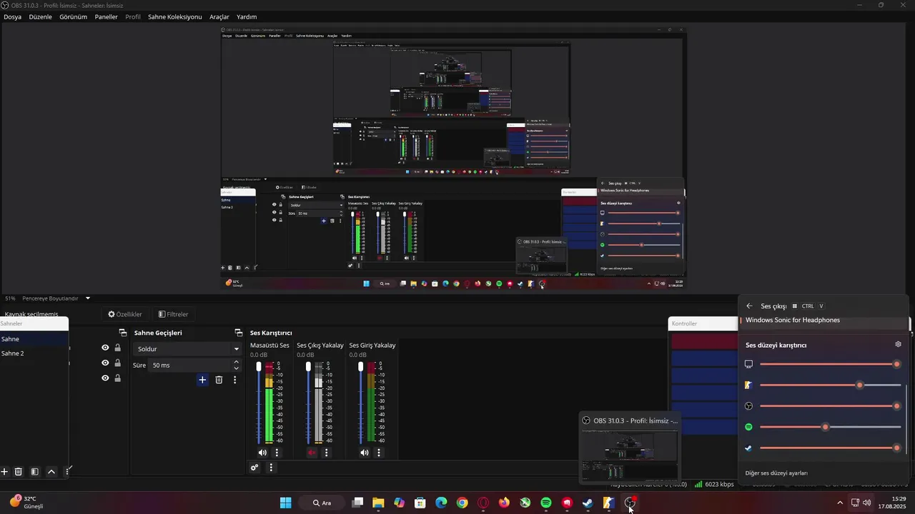This screenshot has width=915, height=514.
Task: Delete the selected scene transition
Action: coord(219,380)
